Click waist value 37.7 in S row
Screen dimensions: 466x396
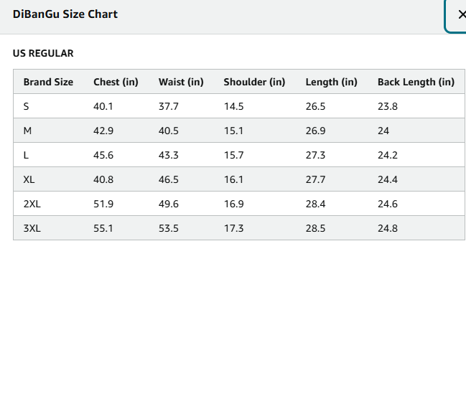click(x=169, y=106)
